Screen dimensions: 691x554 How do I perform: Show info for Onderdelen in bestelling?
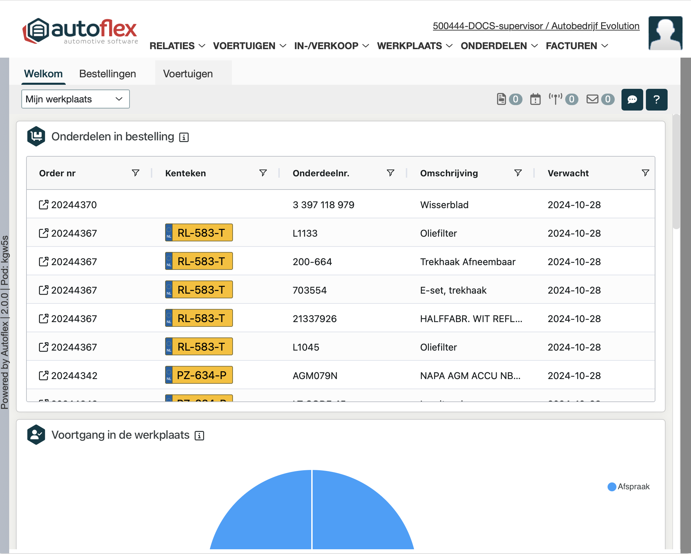pos(184,137)
